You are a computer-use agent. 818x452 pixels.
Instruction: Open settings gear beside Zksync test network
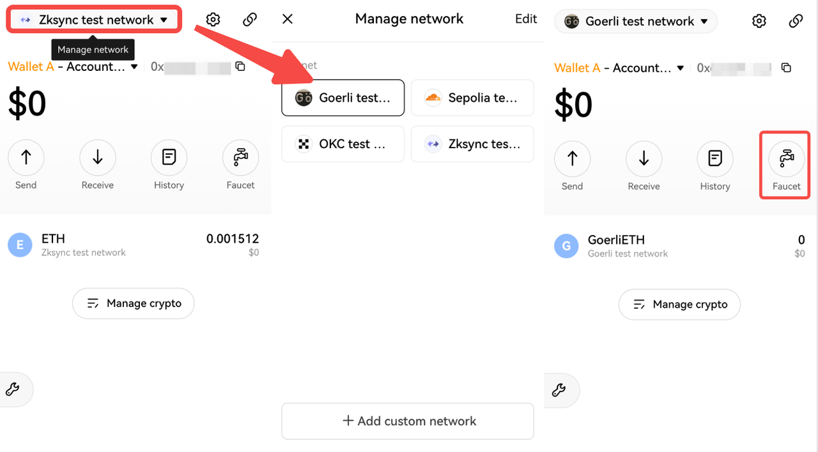point(213,20)
